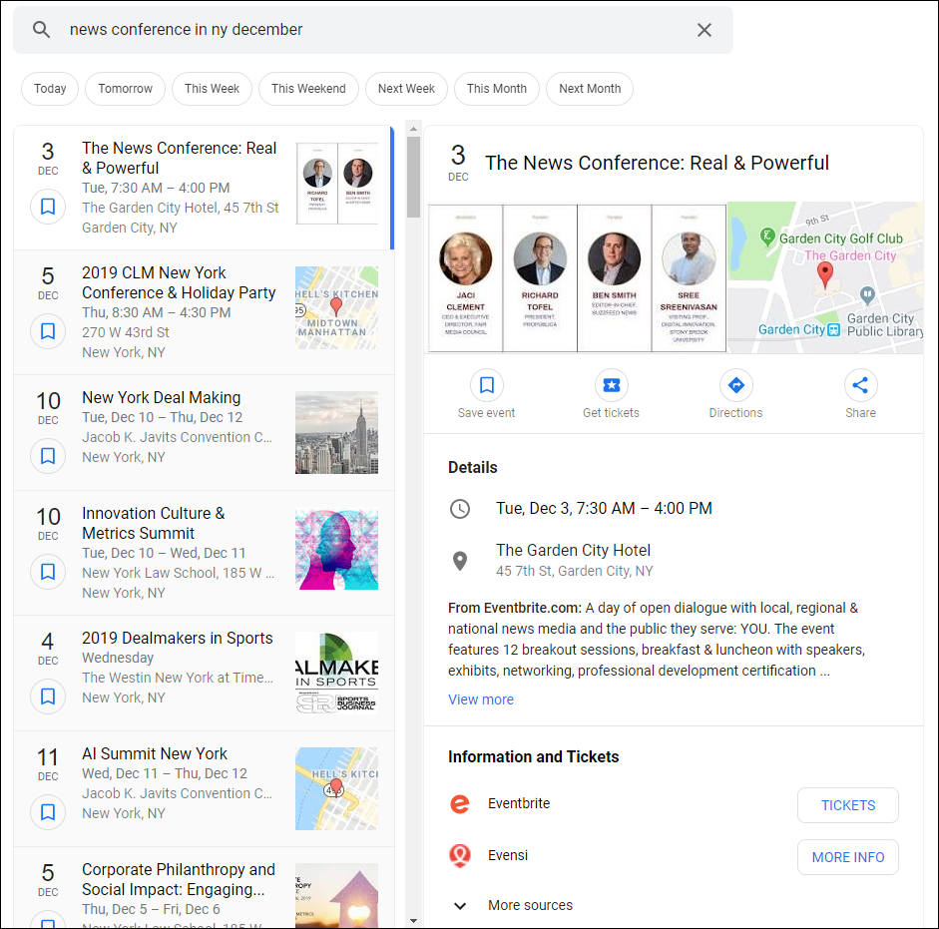939x929 pixels.
Task: Open 2019 Dealmakers in Sports listing
Action: [x=204, y=674]
